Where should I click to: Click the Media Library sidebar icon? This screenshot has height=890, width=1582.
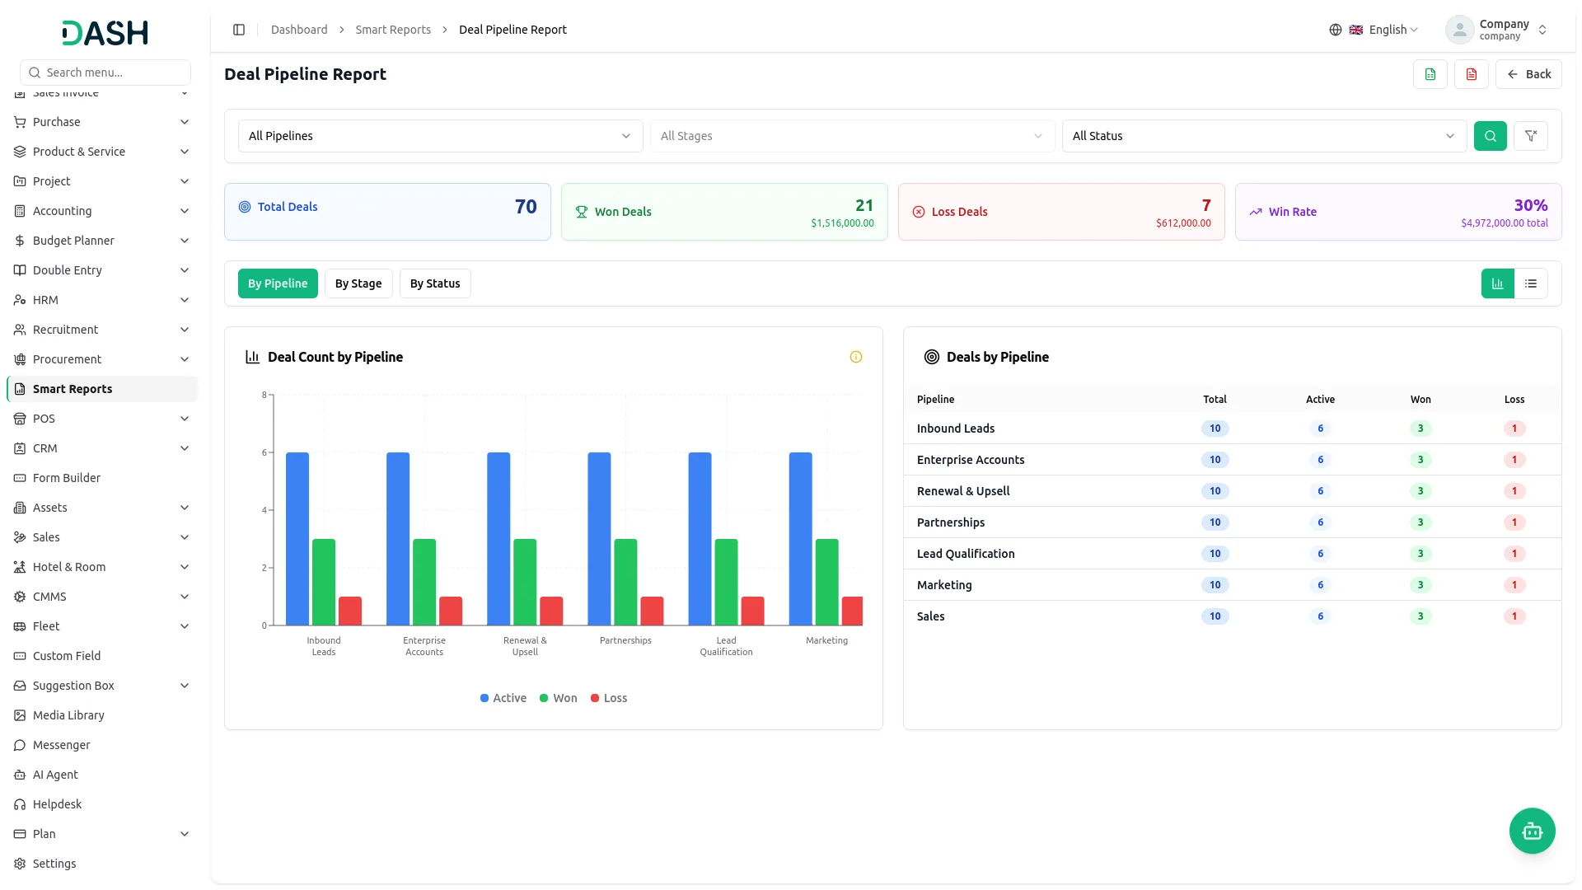(x=20, y=715)
